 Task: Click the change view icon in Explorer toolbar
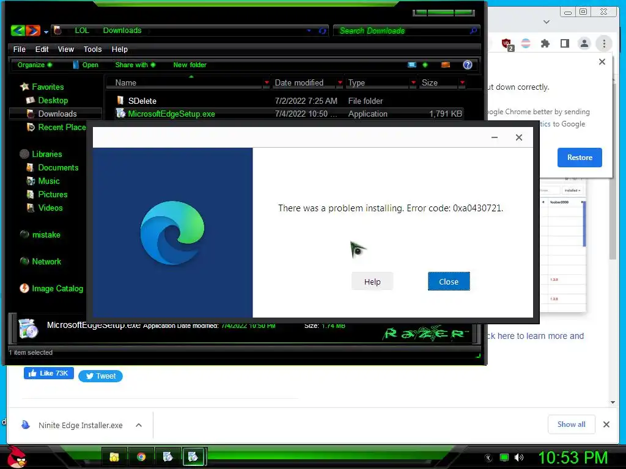pyautogui.click(x=412, y=65)
